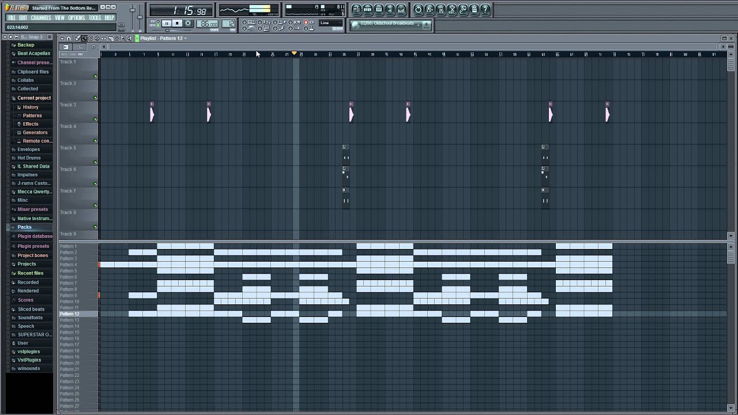Click the note icon above track headers
Screen dimensions: 738x415
coord(93,47)
